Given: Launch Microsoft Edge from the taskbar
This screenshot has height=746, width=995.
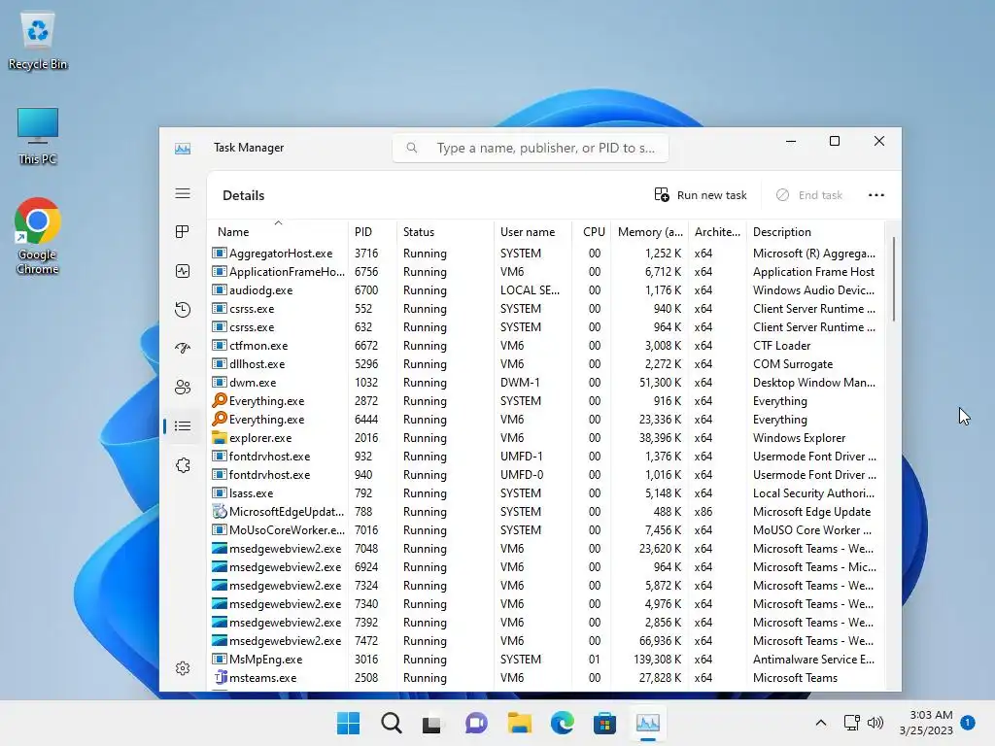Looking at the screenshot, I should click(x=562, y=723).
